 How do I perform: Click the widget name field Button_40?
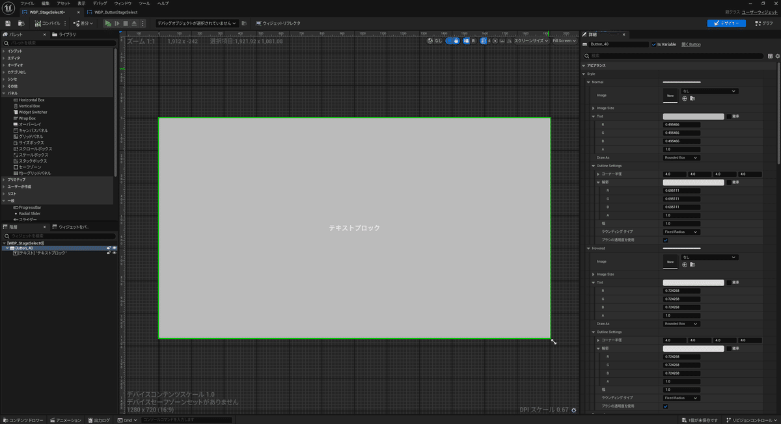point(618,44)
